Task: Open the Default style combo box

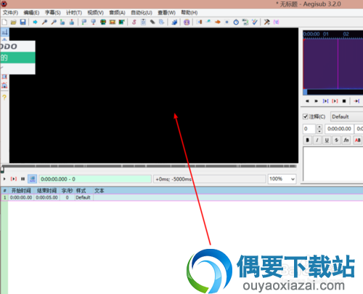Action: 347,116
